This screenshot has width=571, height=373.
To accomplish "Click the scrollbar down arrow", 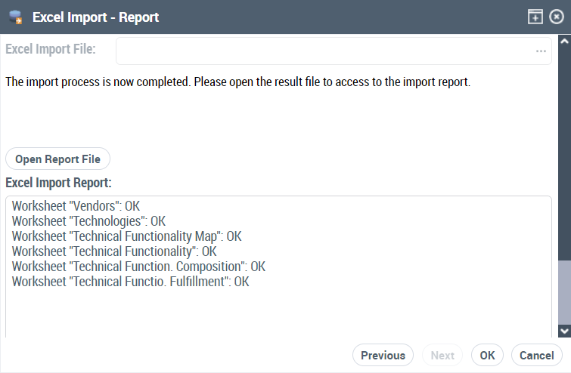I will click(x=564, y=331).
